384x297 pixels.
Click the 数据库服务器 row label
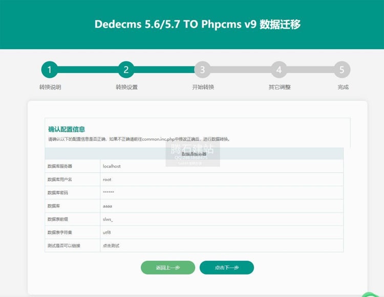[x=60, y=166]
